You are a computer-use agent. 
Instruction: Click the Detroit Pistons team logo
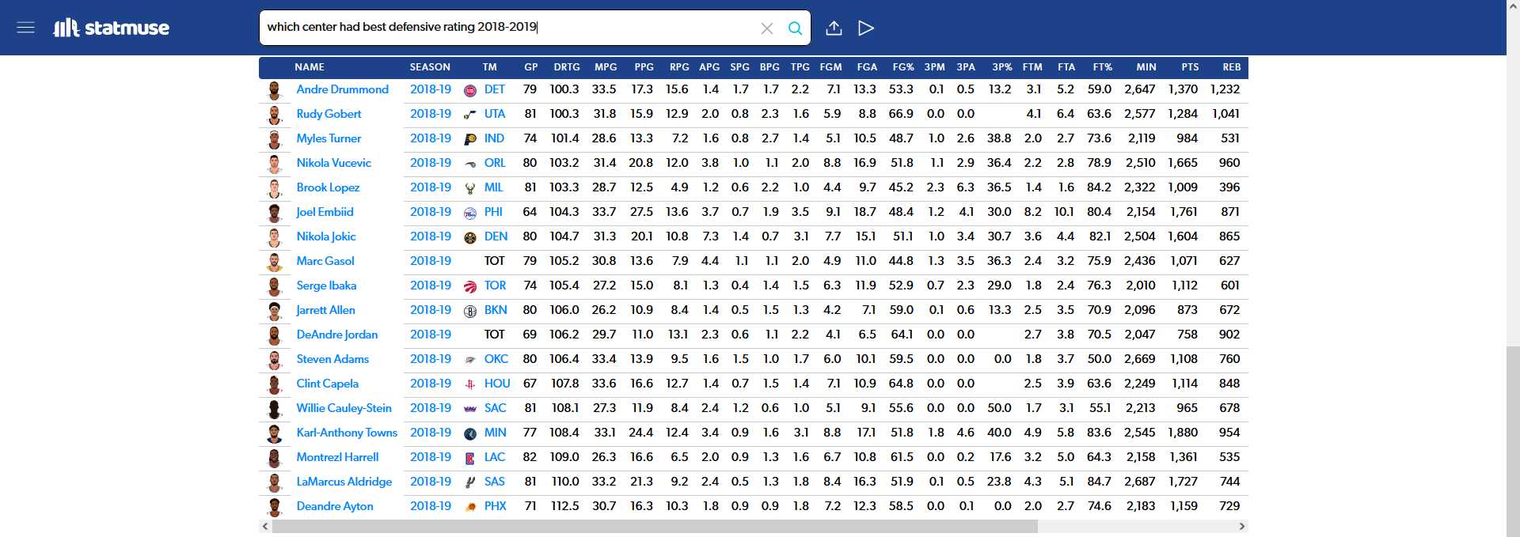click(469, 91)
